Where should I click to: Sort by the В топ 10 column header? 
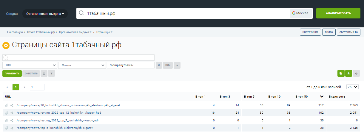pos(274,97)
